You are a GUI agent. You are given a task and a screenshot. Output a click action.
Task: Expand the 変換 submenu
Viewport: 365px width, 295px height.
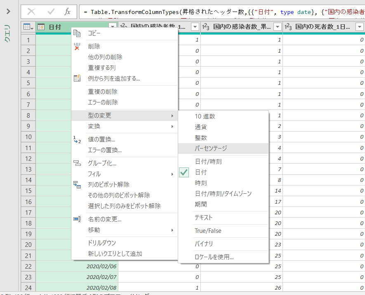click(125, 126)
